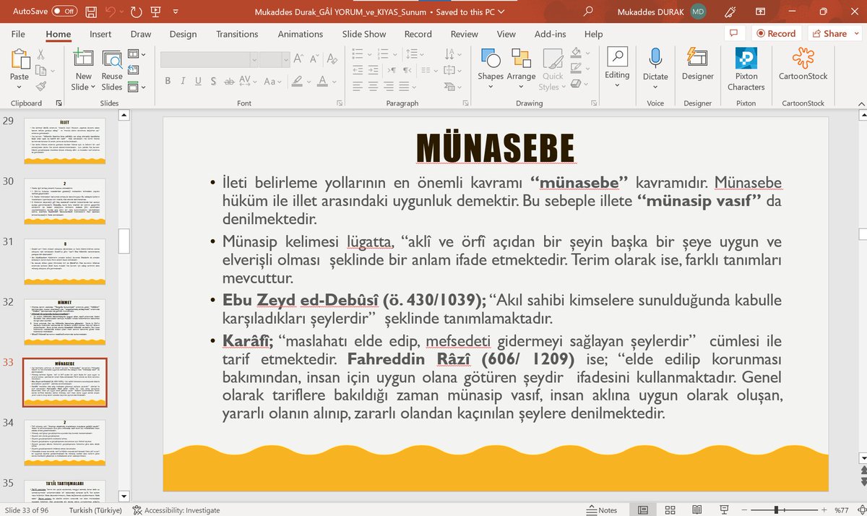Save the presentation with the disk icon

90,12
